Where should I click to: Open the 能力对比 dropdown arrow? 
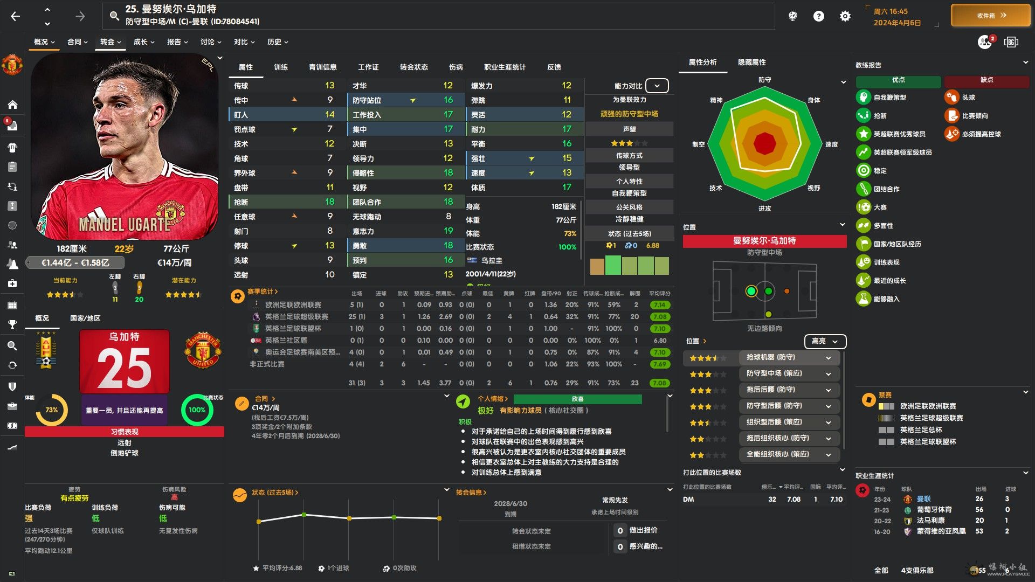pos(657,86)
